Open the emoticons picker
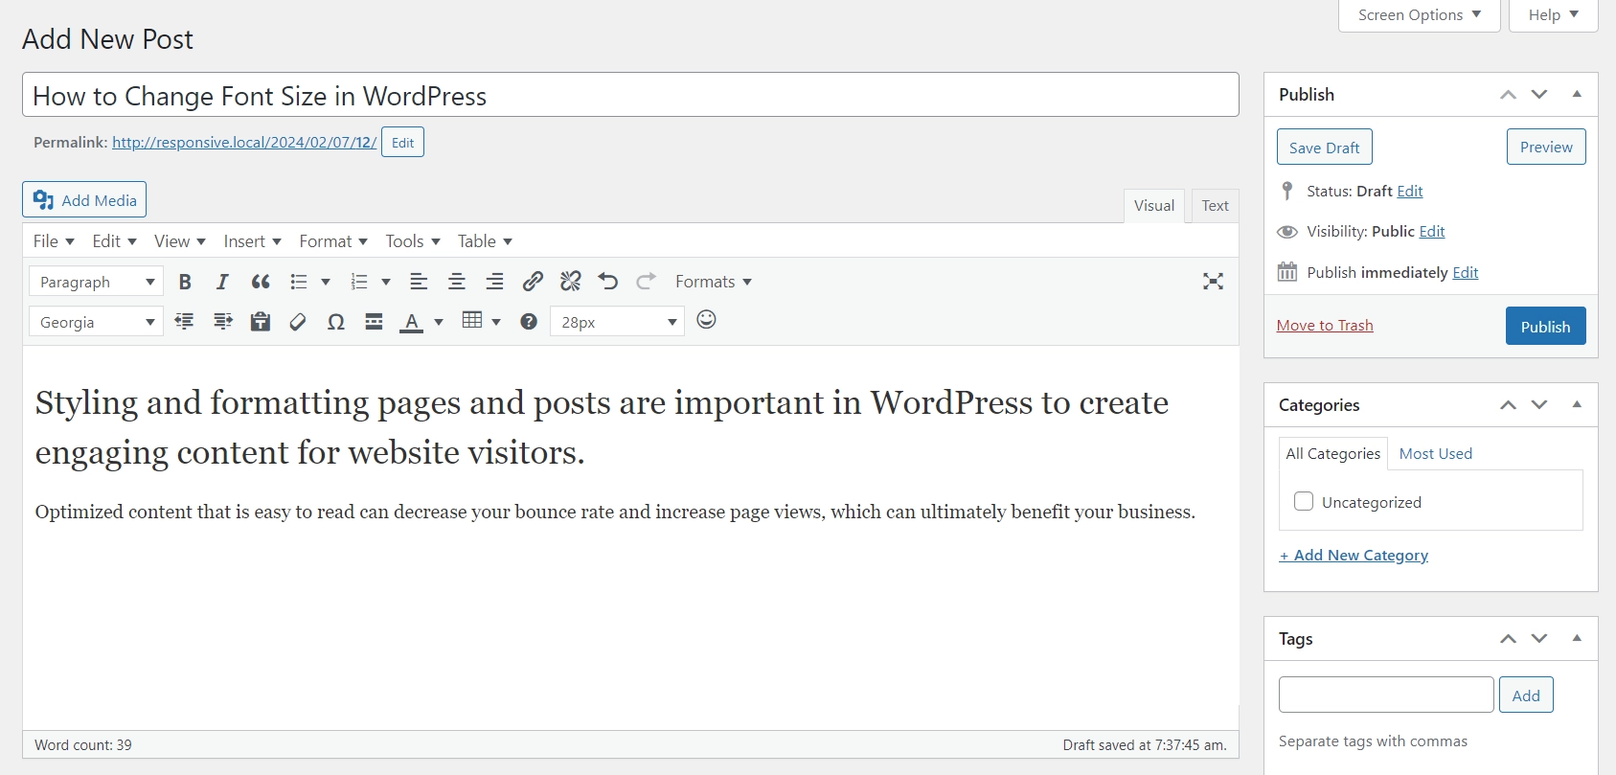The image size is (1616, 775). coord(707,320)
